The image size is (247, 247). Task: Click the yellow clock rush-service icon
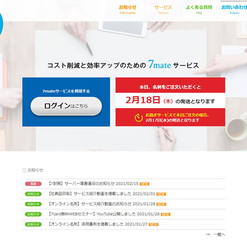coord(139,117)
